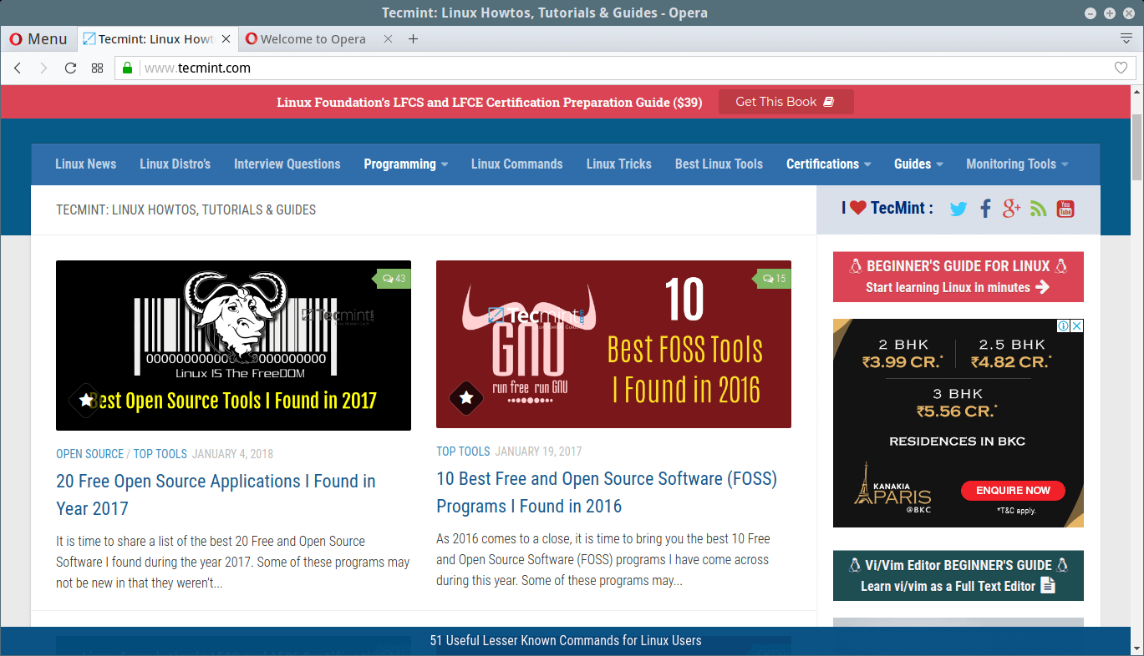
Task: Click the January 4, 2018 date text
Action: 232,454
